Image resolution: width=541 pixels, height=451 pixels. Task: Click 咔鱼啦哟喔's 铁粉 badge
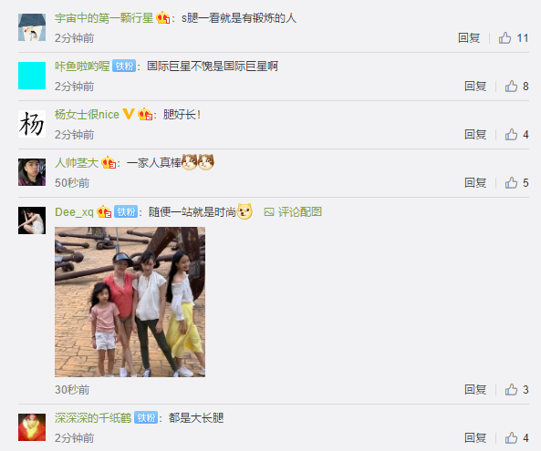coord(124,66)
